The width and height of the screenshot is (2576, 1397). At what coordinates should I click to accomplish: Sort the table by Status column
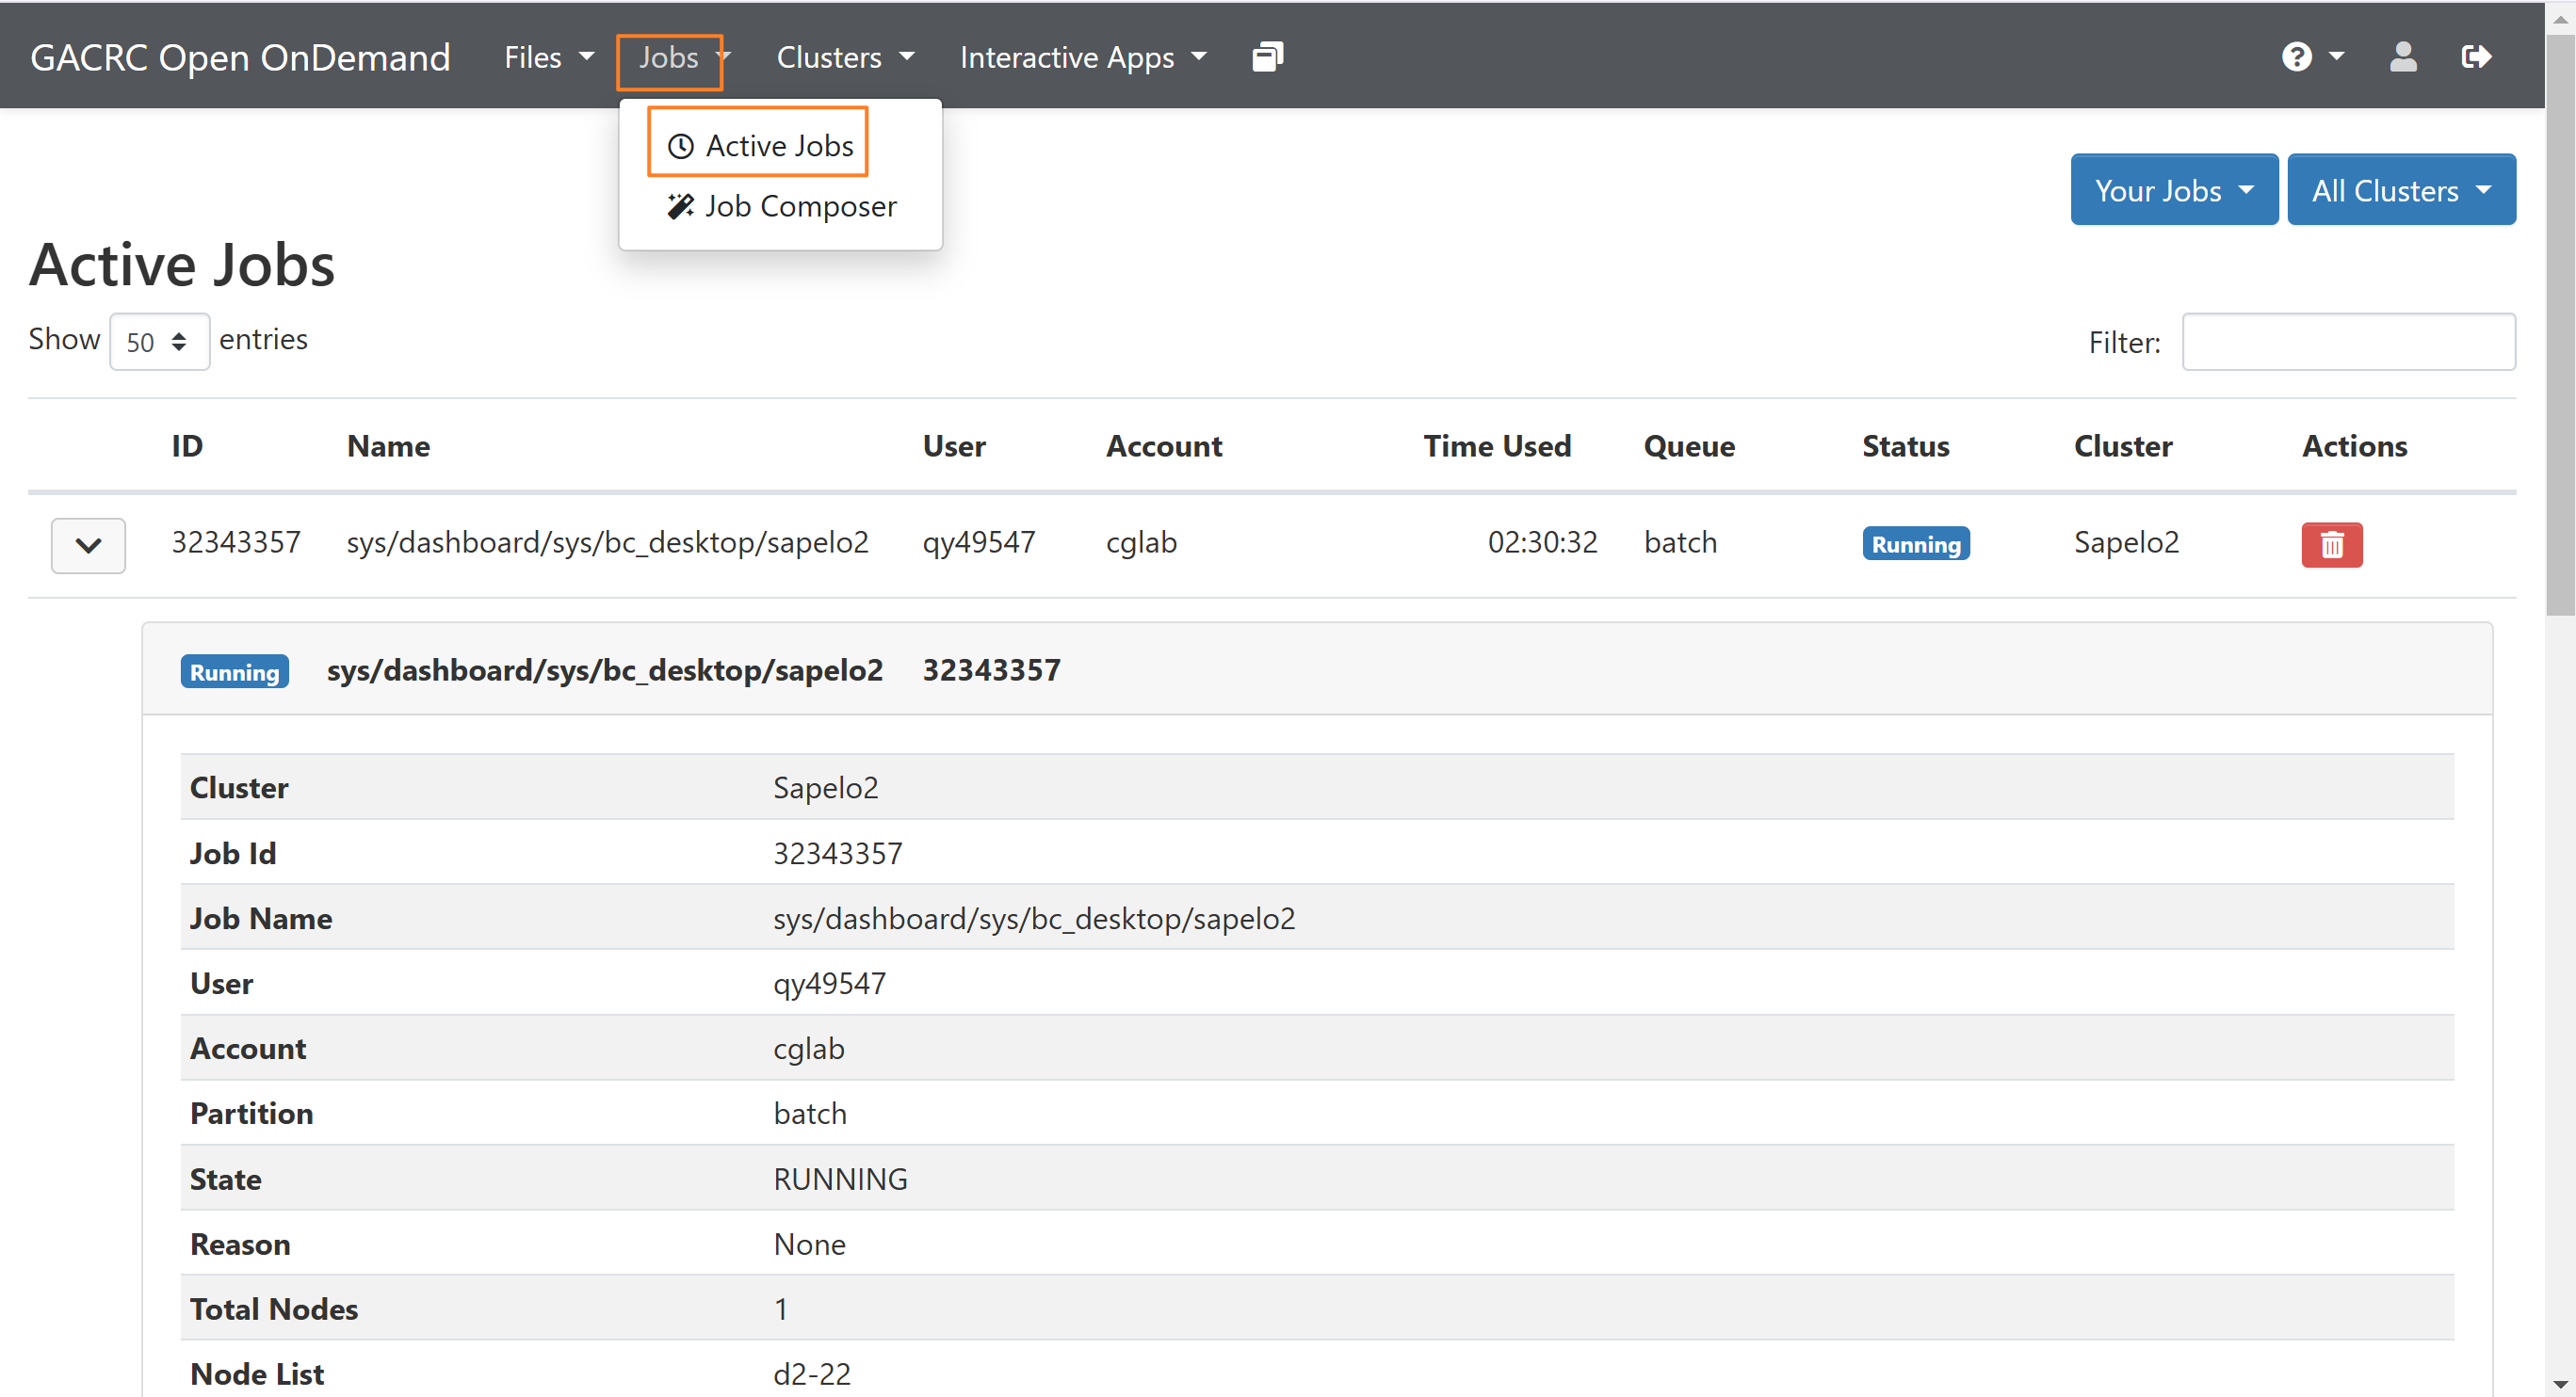click(1905, 445)
